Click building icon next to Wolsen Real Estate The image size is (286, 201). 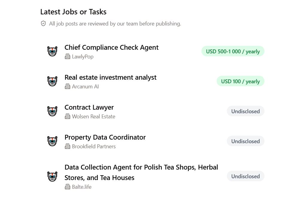click(68, 117)
